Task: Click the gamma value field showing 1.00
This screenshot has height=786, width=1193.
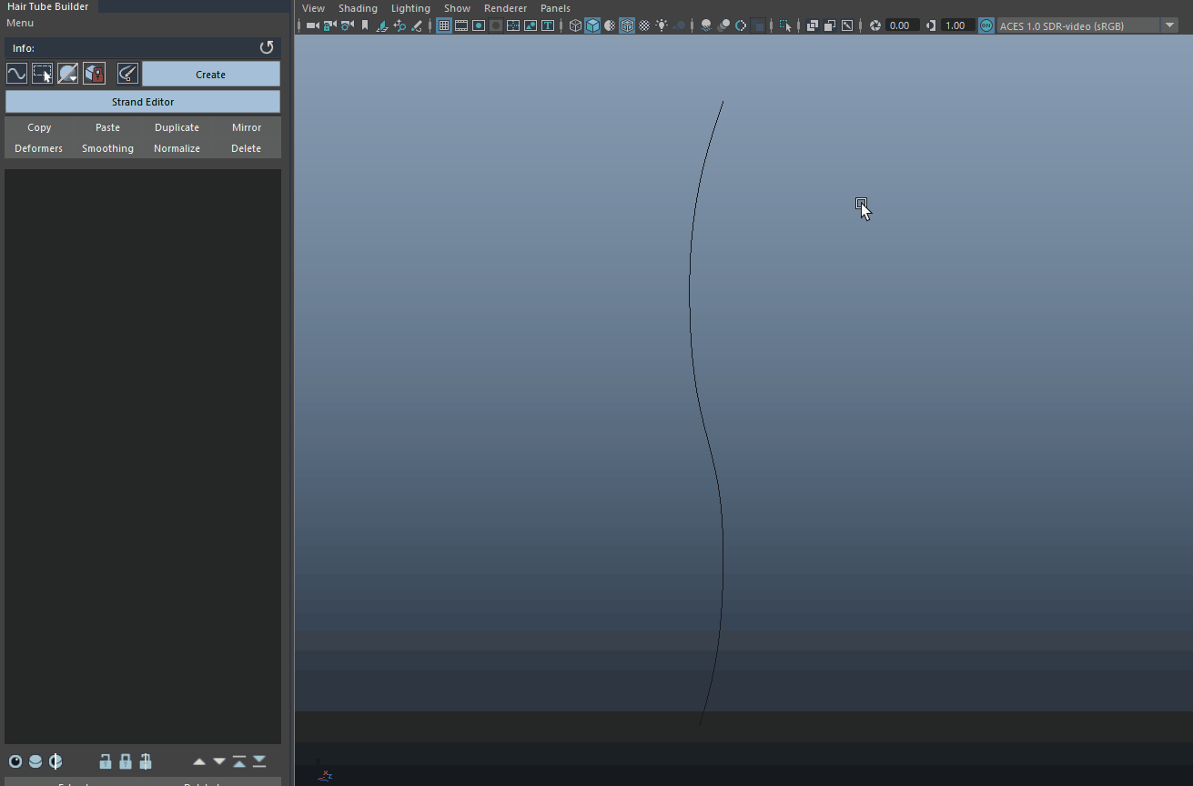Action: coord(955,25)
